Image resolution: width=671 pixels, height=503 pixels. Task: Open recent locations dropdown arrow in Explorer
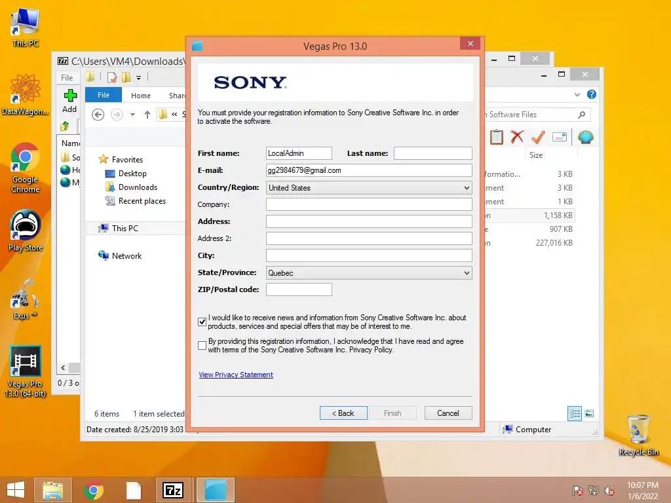pyautogui.click(x=132, y=115)
